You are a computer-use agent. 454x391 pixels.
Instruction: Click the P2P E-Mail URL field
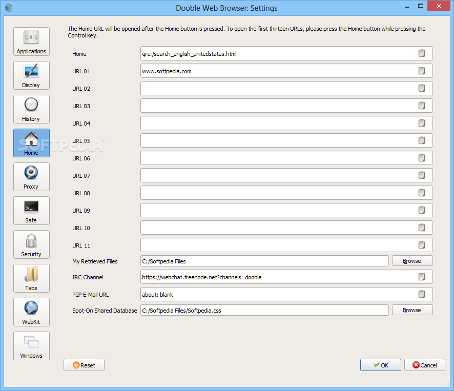[x=286, y=294]
